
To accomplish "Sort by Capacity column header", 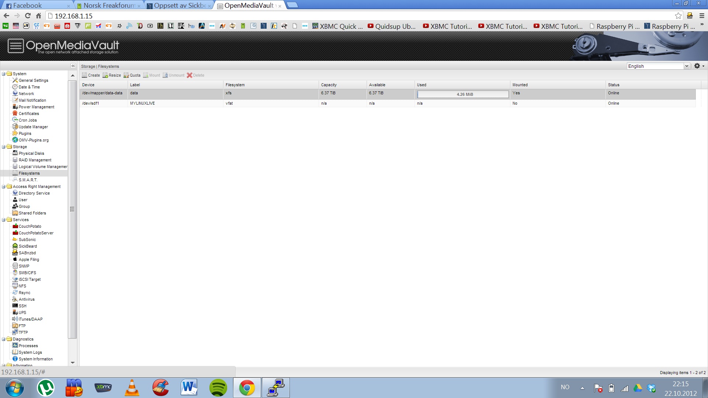I will pyautogui.click(x=343, y=85).
